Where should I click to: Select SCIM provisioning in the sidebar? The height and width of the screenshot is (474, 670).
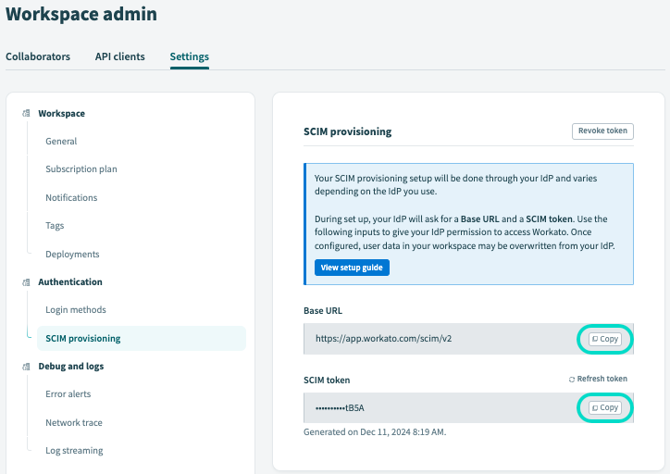(142, 338)
